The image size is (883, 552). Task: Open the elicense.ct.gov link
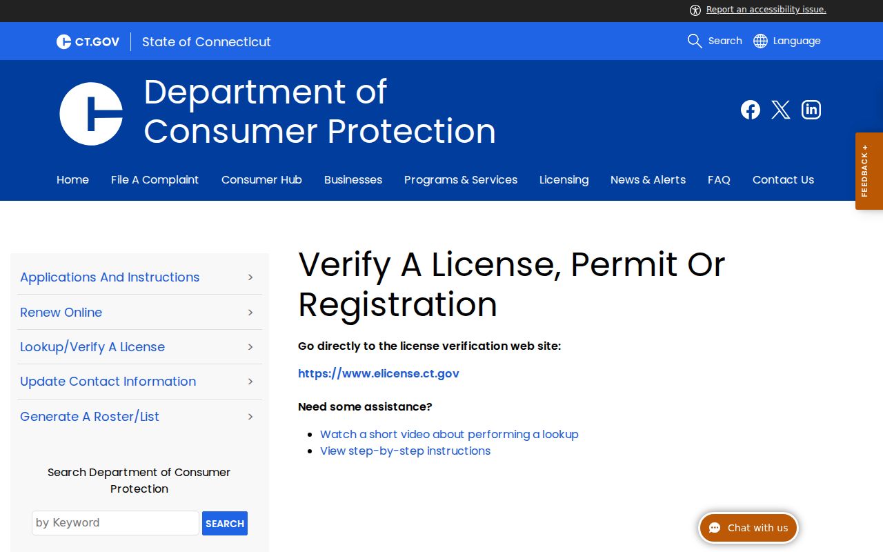(x=378, y=373)
